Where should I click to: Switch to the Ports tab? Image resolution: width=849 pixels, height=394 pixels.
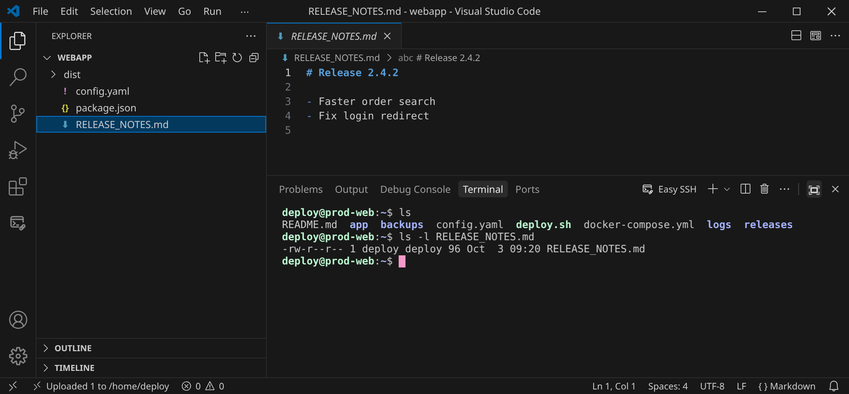point(527,189)
